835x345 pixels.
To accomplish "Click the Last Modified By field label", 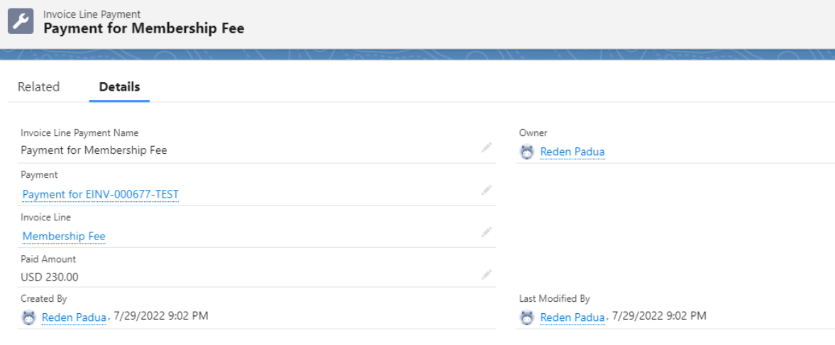I will [554, 299].
